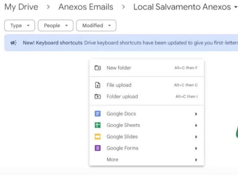This screenshot has width=238, height=175.
Task: Choose Folder upload menu entry
Action: [x=146, y=96]
